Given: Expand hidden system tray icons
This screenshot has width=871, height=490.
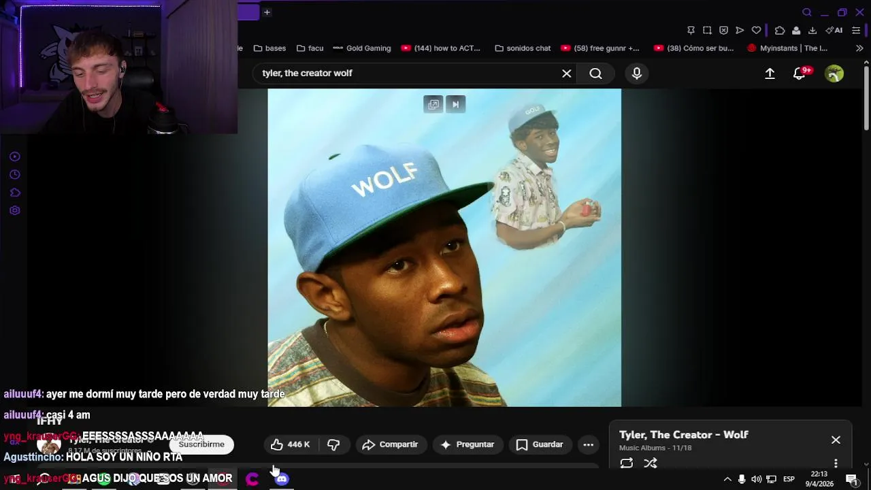Looking at the screenshot, I should pos(727,479).
